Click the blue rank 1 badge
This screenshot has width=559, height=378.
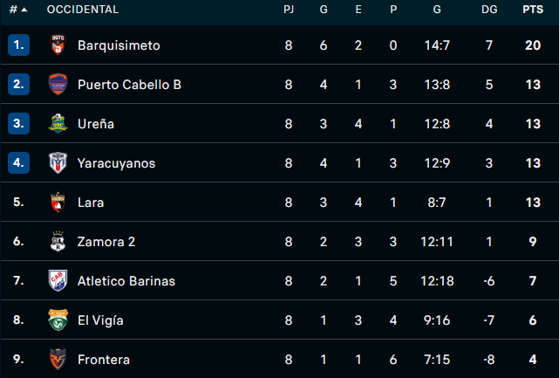pyautogui.click(x=18, y=45)
